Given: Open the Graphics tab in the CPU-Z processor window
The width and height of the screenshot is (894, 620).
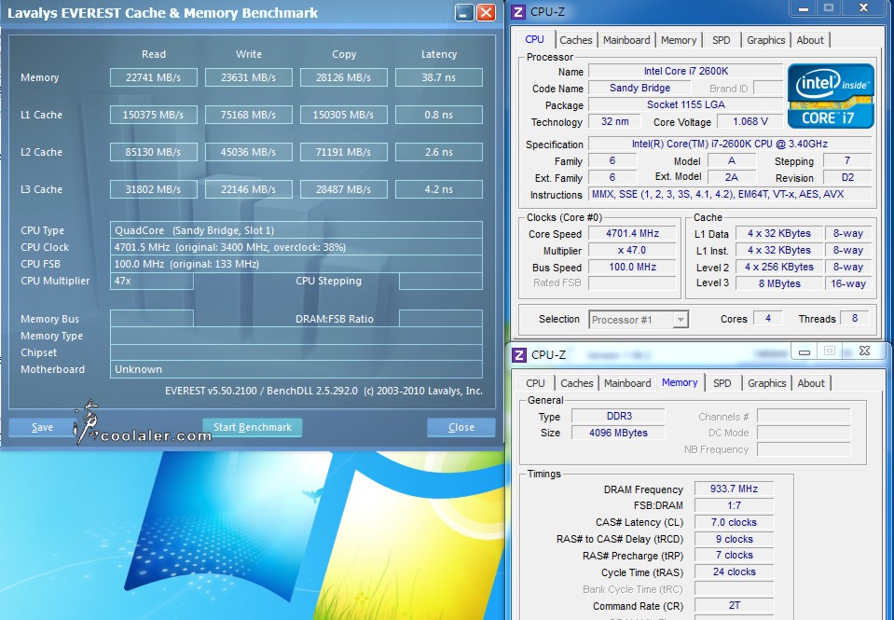Looking at the screenshot, I should point(765,40).
